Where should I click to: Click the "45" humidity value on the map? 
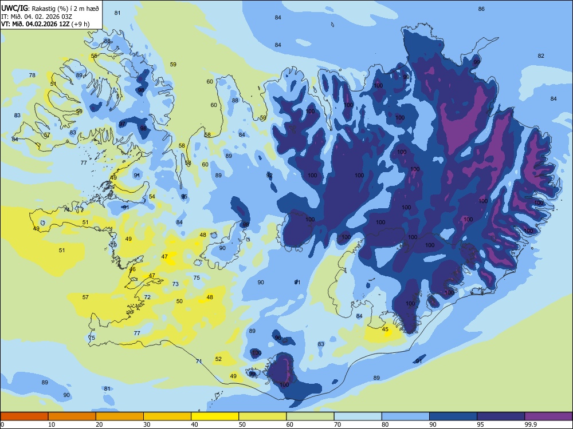pyautogui.click(x=385, y=329)
